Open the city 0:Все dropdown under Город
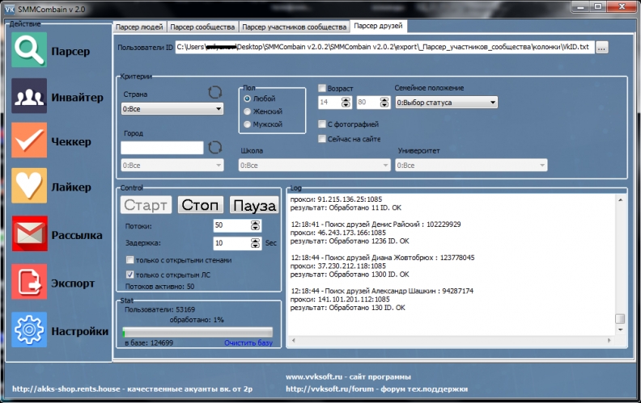641x403 pixels. [x=172, y=166]
